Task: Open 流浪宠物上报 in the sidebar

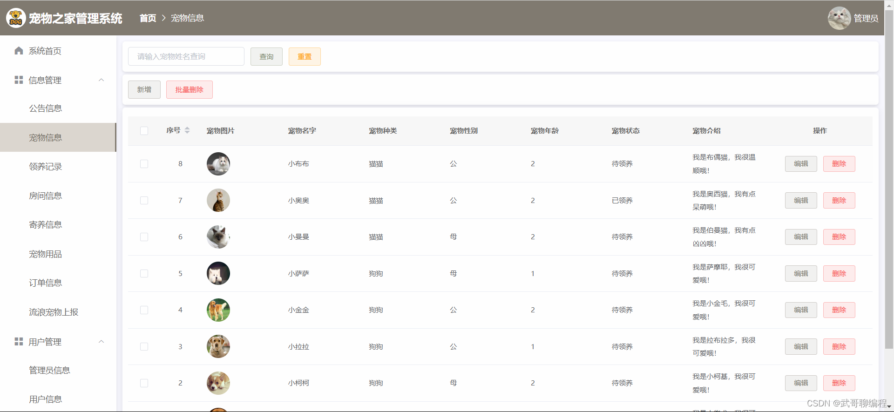Action: coord(58,312)
